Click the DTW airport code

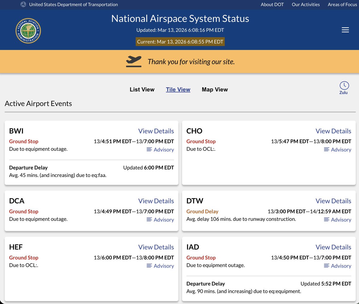(195, 201)
